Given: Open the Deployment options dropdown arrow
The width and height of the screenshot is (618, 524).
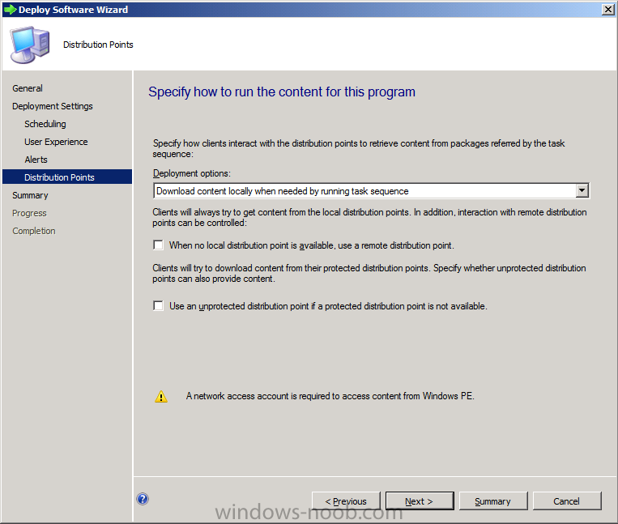Looking at the screenshot, I should click(x=582, y=190).
